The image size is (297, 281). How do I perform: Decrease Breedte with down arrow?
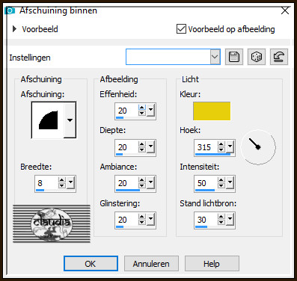[x=62, y=186]
